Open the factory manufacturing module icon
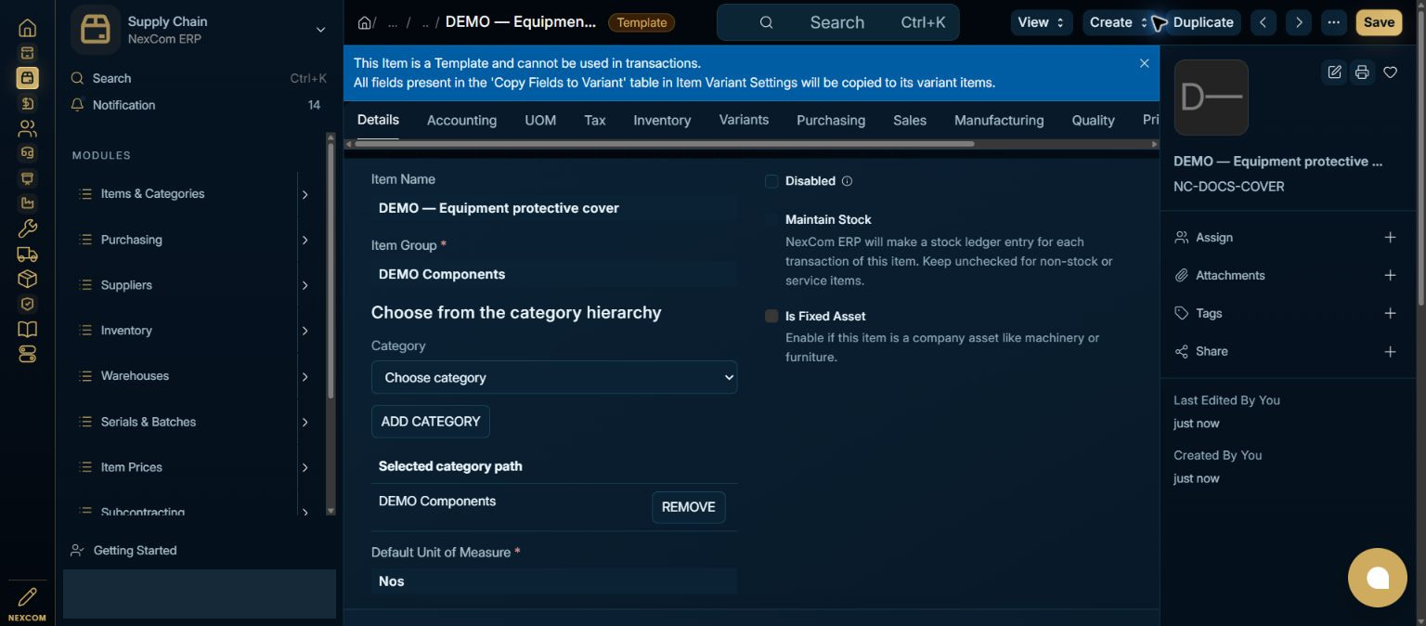 27,203
